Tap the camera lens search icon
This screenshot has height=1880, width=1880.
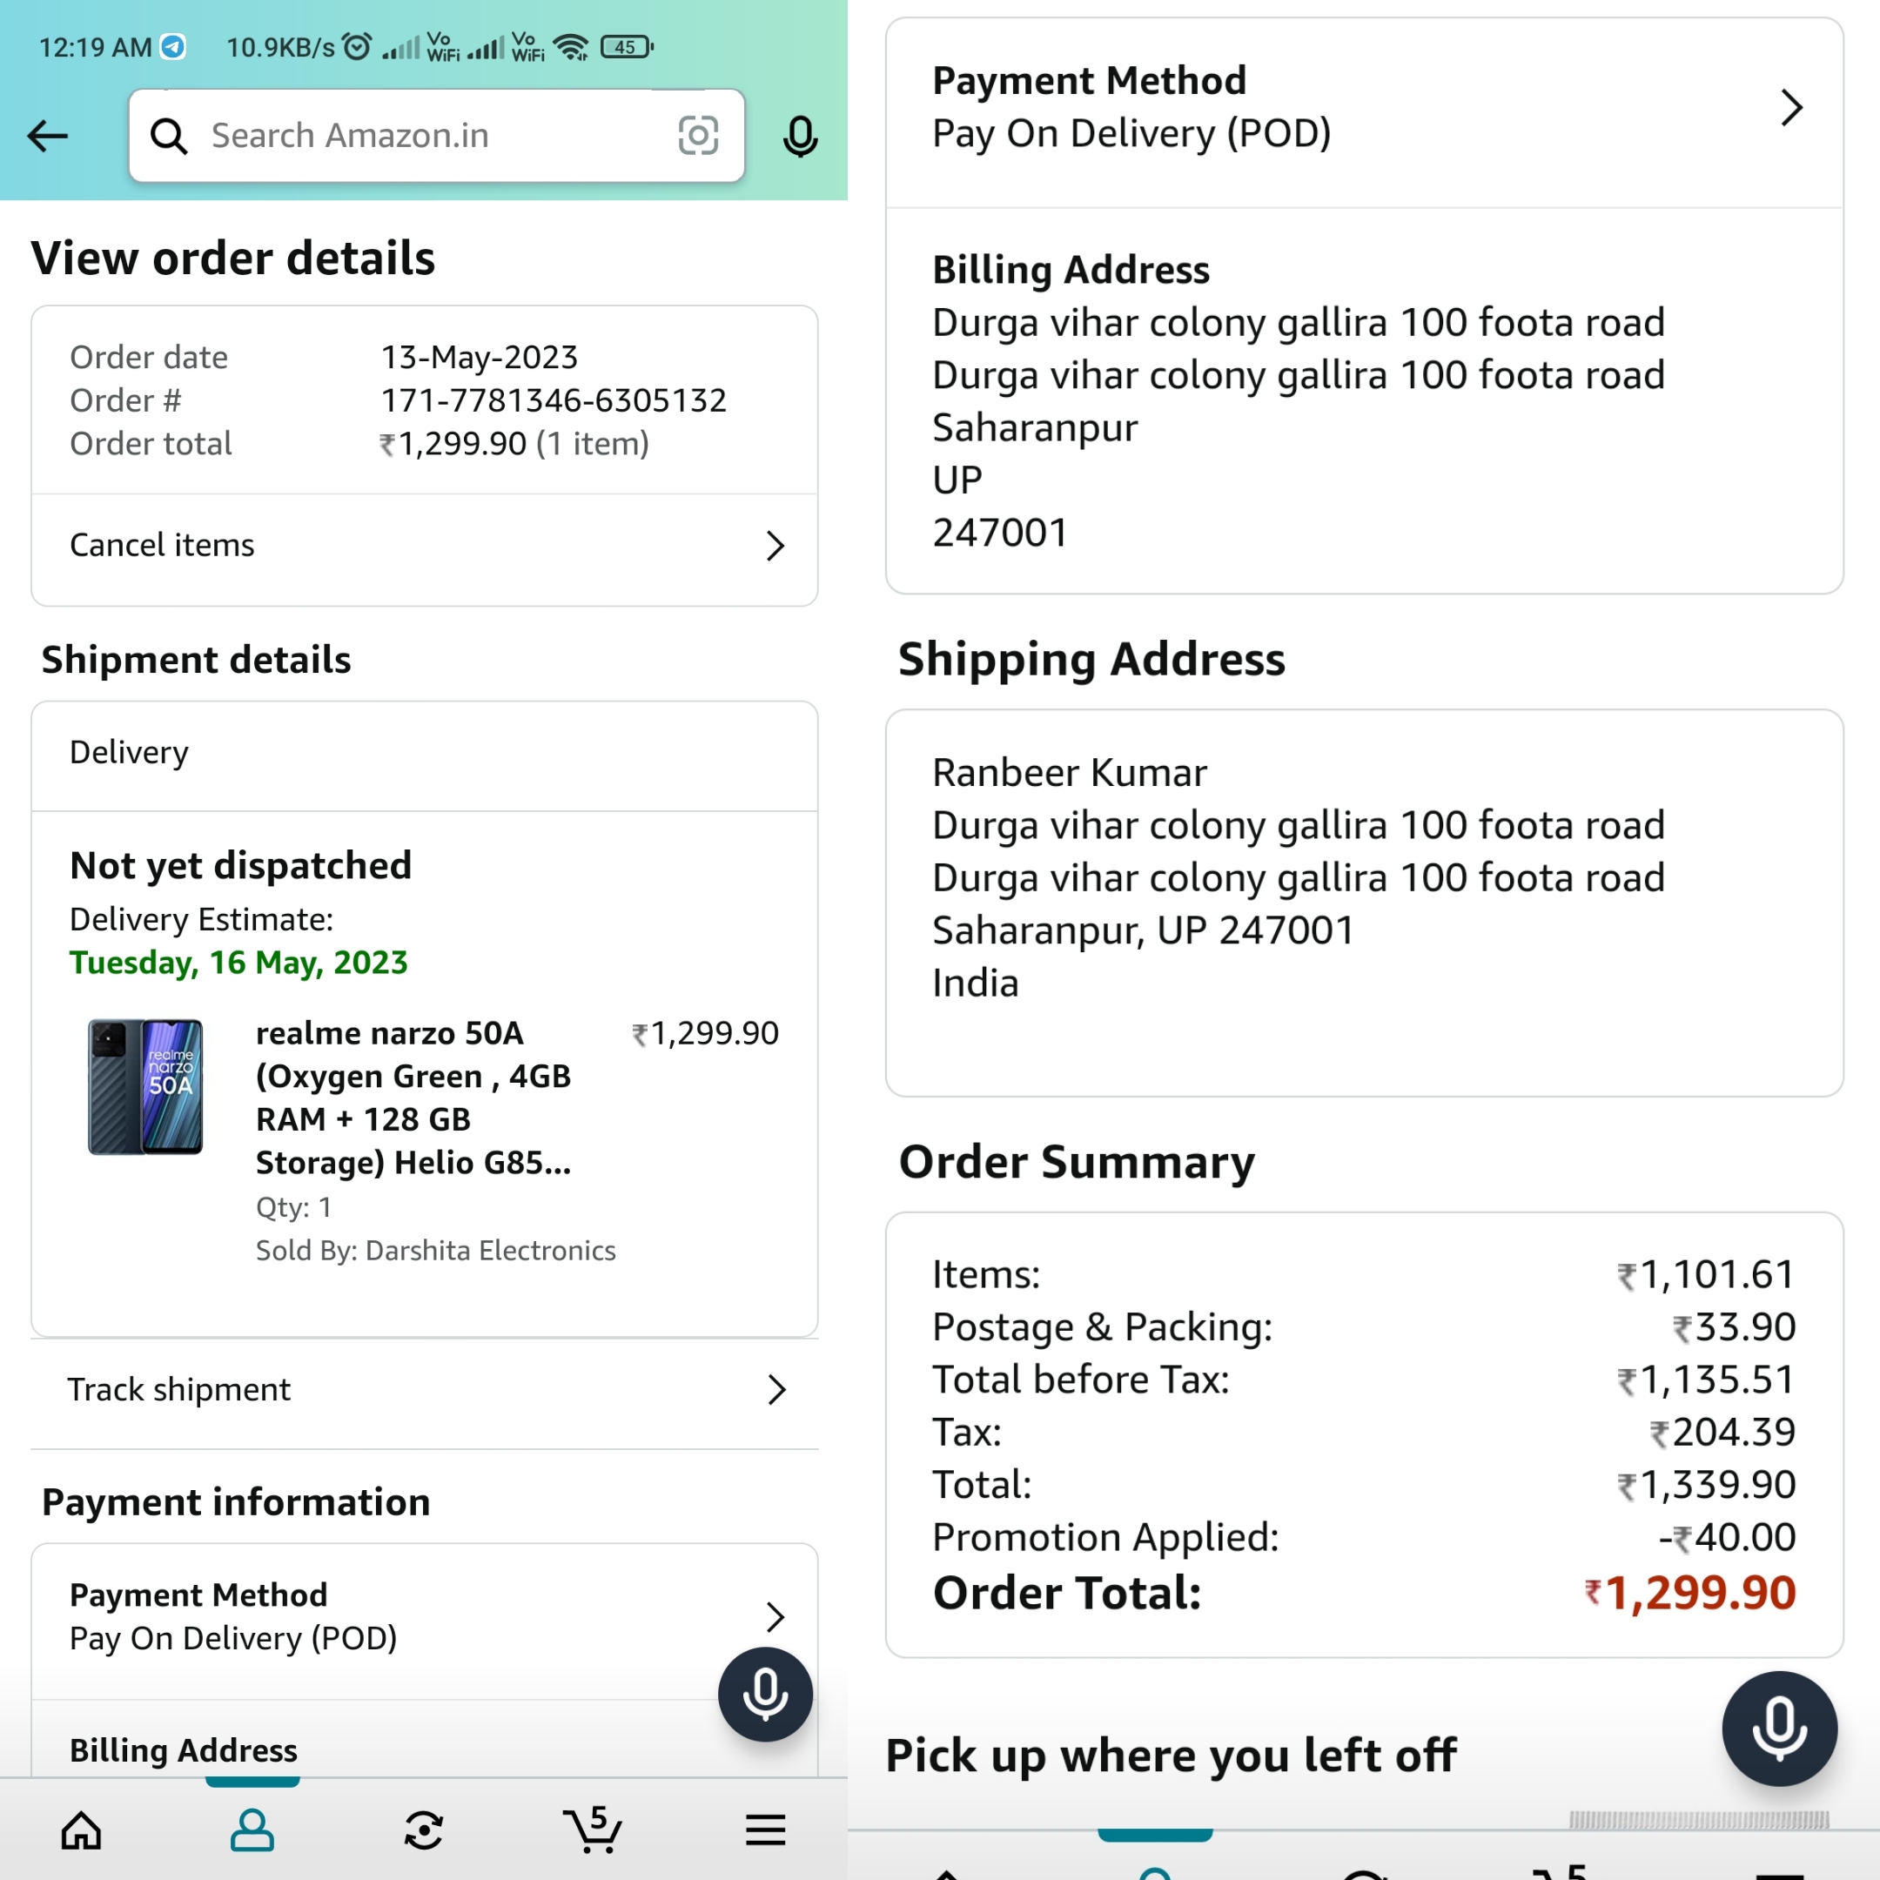point(698,137)
